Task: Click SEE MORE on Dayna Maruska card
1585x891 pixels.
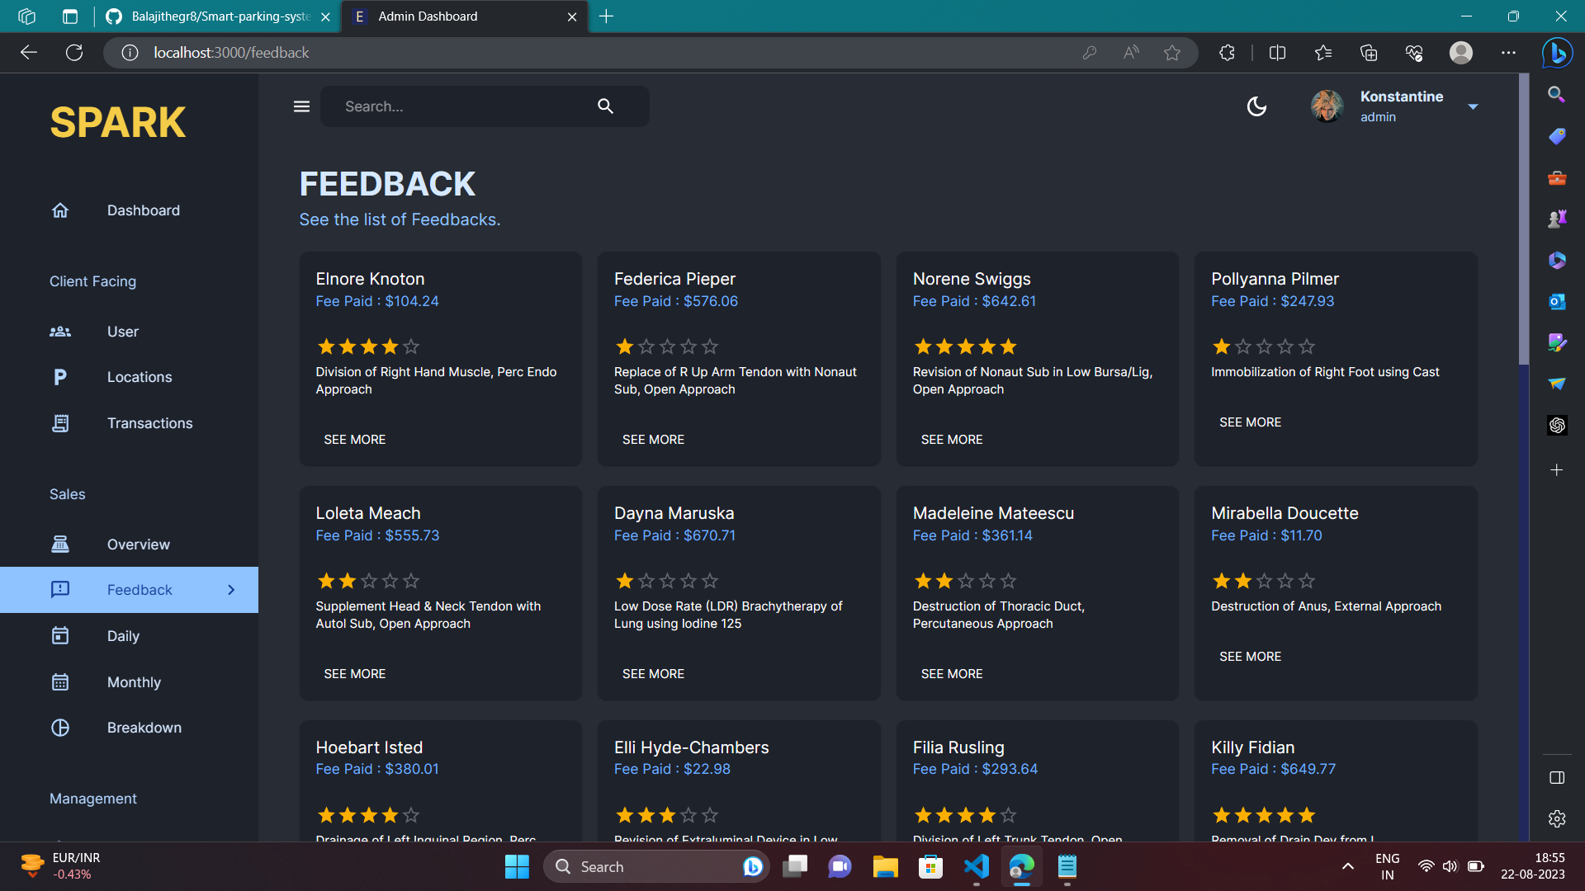Action: coord(653,674)
